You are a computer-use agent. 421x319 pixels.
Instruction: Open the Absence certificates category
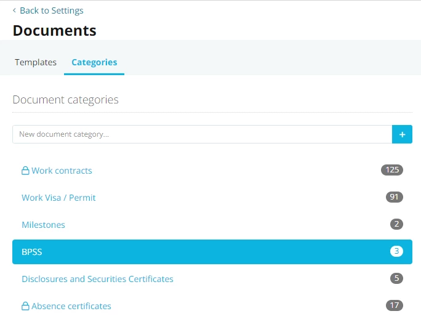point(71,306)
